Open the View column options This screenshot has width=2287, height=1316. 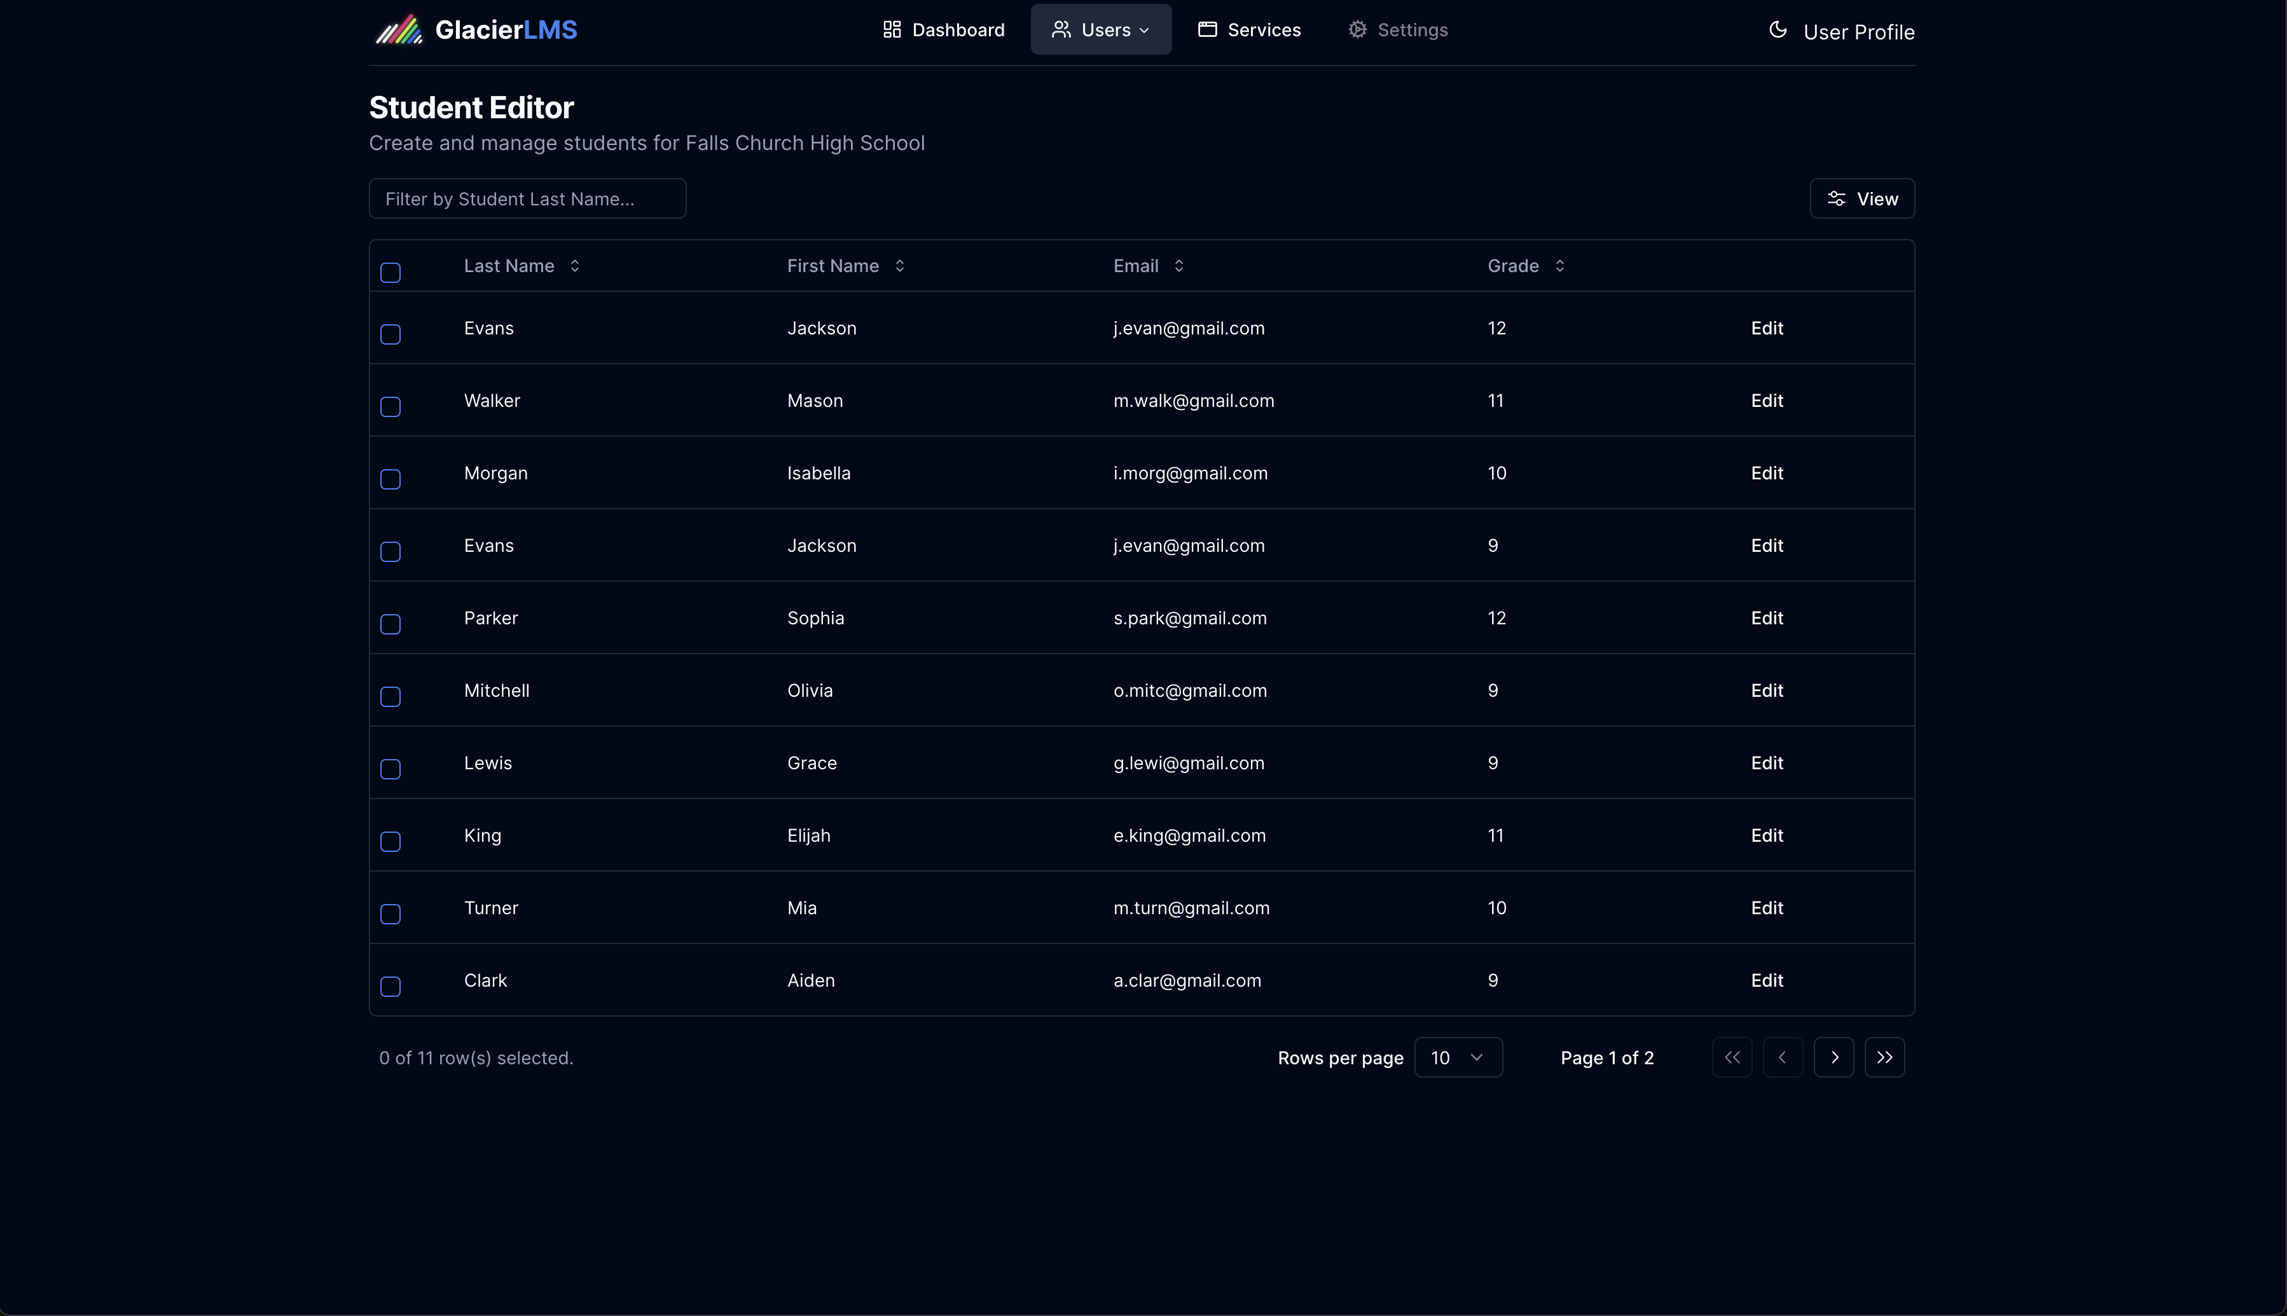[x=1862, y=199]
